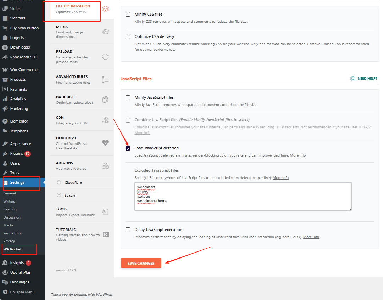The height and width of the screenshot is (300, 383).
Task: Open More info link for Load JavaScript deferred
Action: [x=298, y=155]
